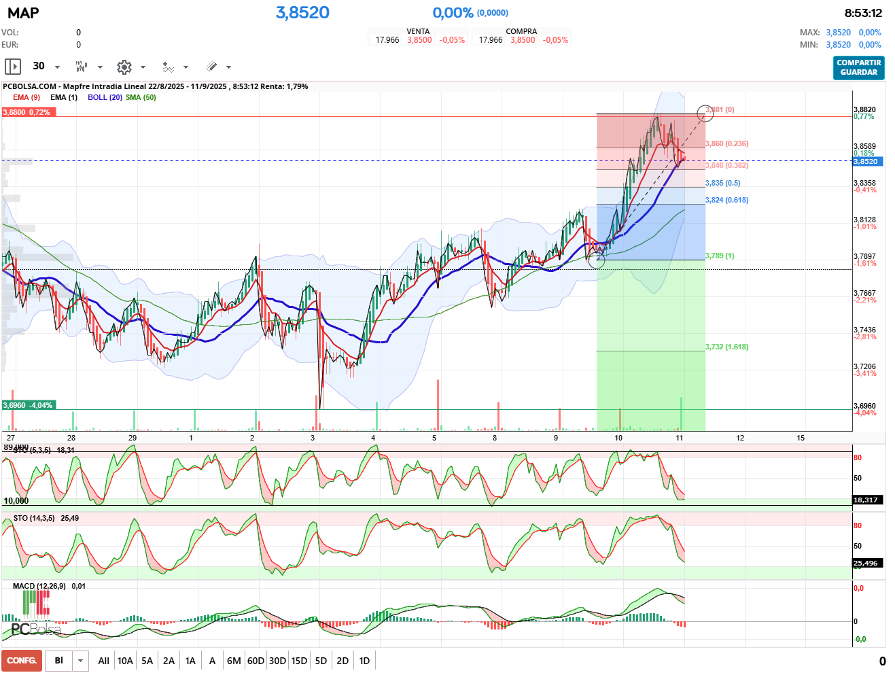Click the Fibonacci 3,835 (0.5) level label
The height and width of the screenshot is (675, 895).
723,183
